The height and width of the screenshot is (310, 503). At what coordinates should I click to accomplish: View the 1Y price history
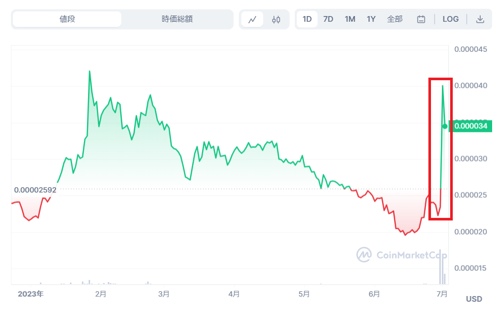point(370,19)
